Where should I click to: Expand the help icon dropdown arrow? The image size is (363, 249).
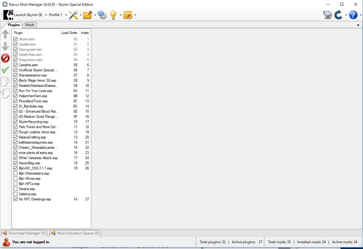coord(361,15)
